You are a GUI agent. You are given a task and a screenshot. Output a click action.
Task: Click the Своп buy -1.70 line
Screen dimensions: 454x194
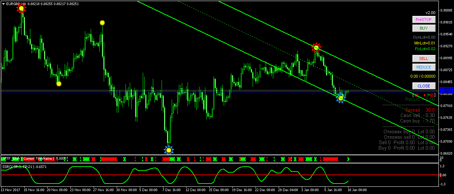tap(417, 121)
